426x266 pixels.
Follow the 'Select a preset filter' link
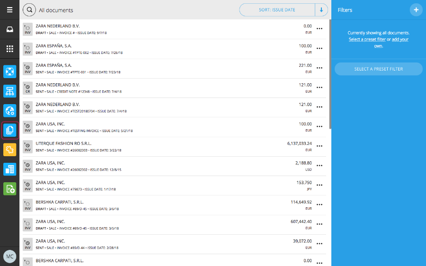tap(367, 39)
